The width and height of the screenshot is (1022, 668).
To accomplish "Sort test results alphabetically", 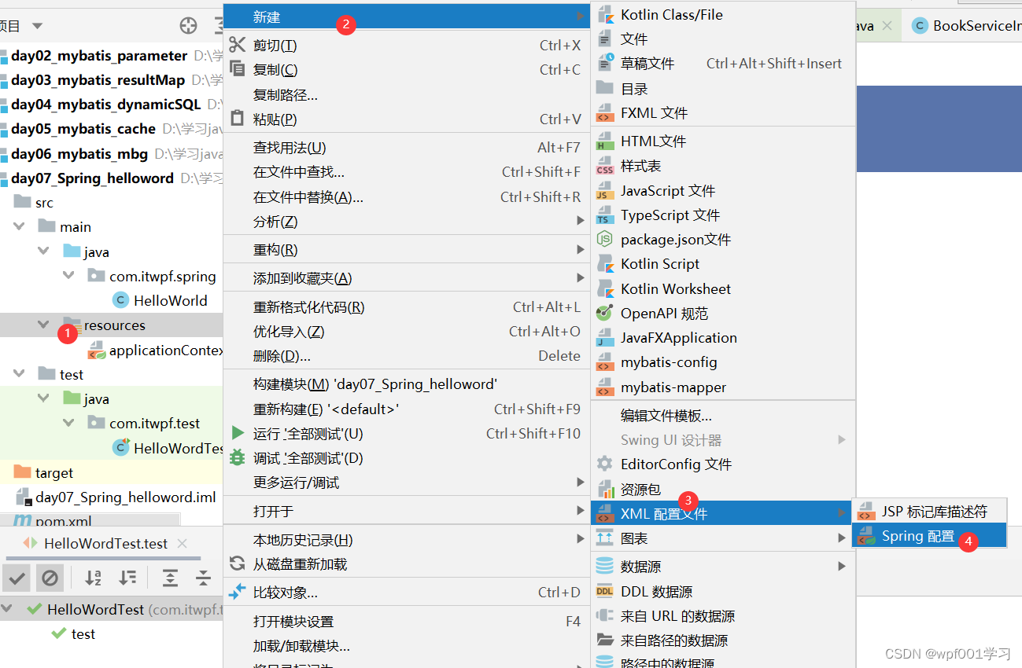I will click(92, 578).
